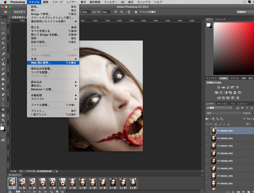The image size is (254, 193).
Task: Toggle visibility of layer P1180428.JPG
Action: click(208, 153)
